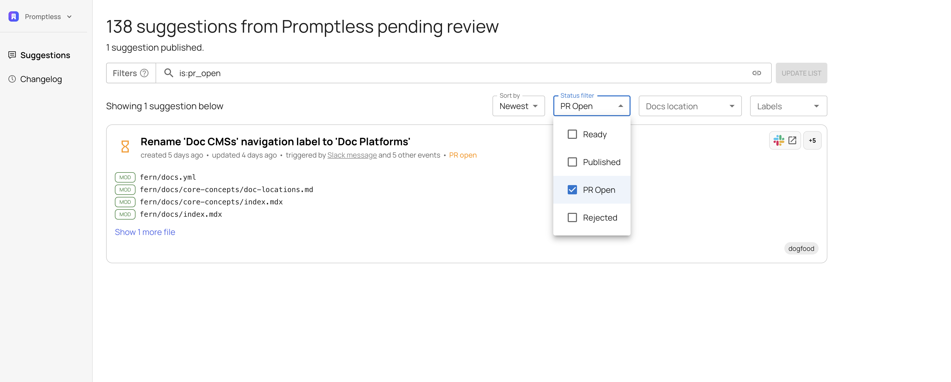This screenshot has width=951, height=382.
Task: Open the Docs location dropdown
Action: pos(690,106)
